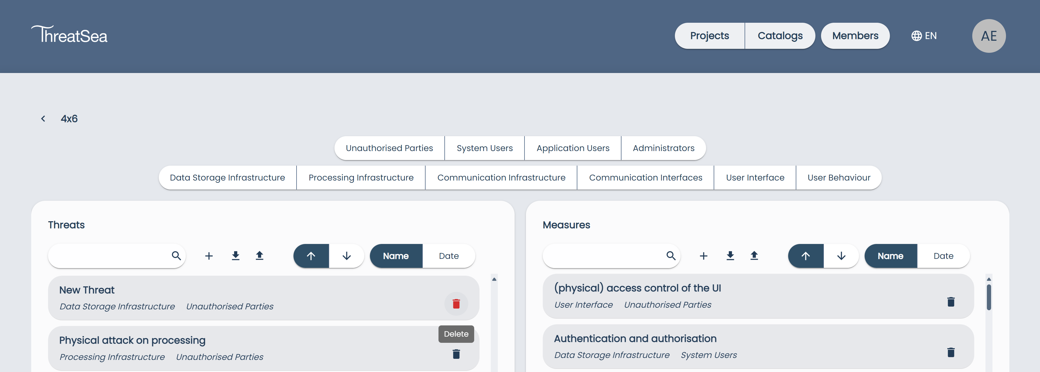1040x372 pixels.
Task: Add a new measure with the plus icon
Action: [x=704, y=256]
